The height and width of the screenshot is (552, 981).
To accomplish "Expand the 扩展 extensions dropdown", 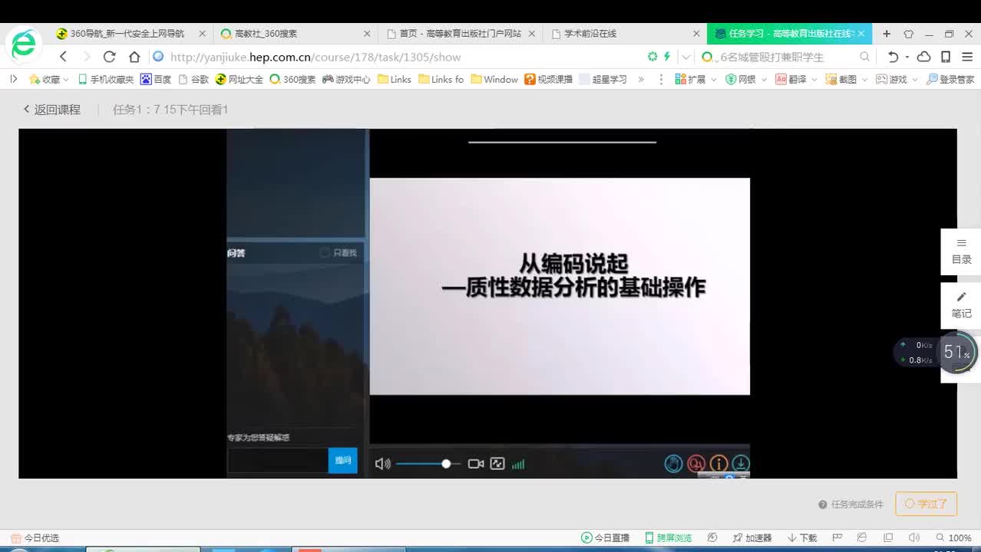I will coord(714,80).
